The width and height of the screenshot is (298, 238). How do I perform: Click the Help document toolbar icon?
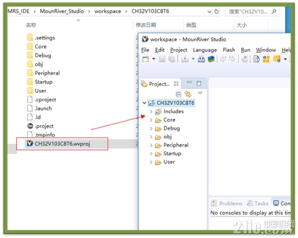(257, 59)
